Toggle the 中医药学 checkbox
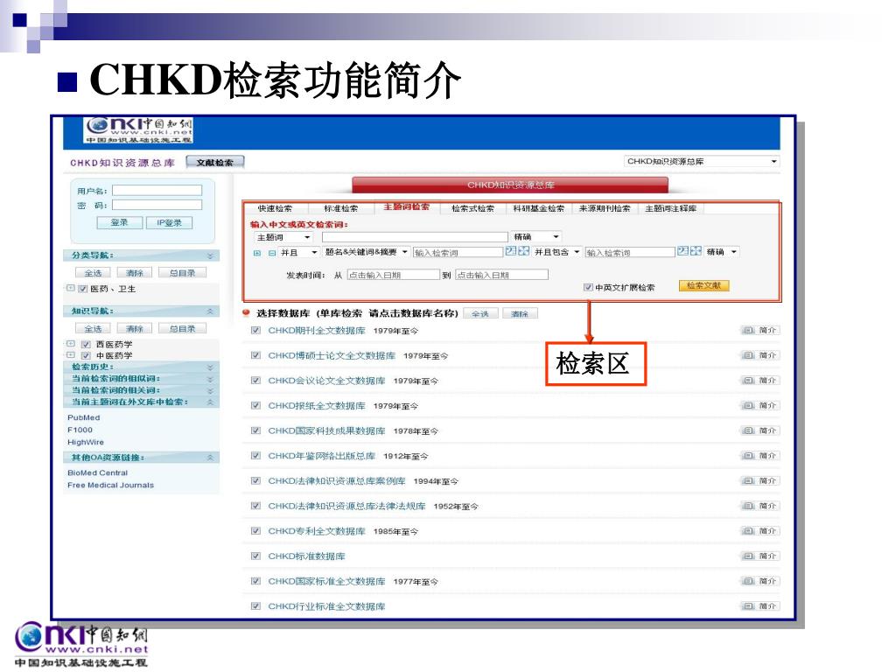Image resolution: width=896 pixels, height=672 pixels. click(87, 355)
